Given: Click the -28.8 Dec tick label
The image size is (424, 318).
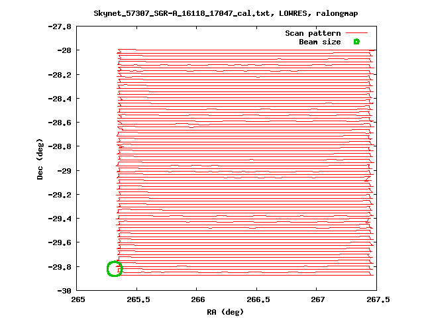Looking at the screenshot, I should 60,146.
